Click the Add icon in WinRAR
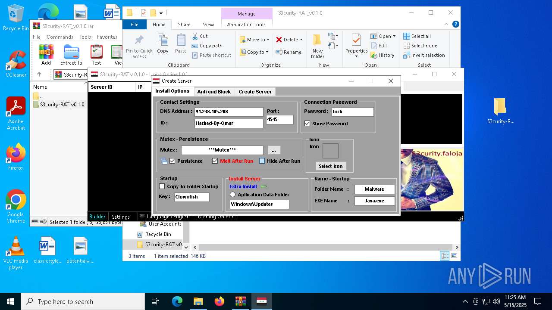Viewport: 552px width, 310px height. point(46,52)
